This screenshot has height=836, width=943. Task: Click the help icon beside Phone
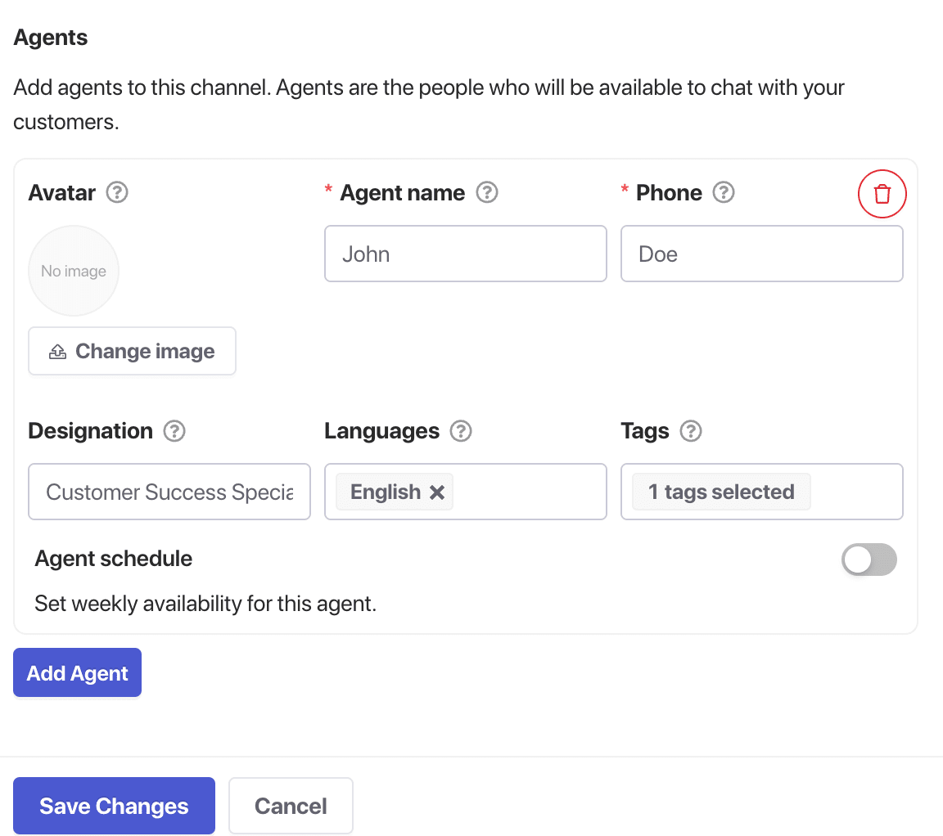pos(724,193)
